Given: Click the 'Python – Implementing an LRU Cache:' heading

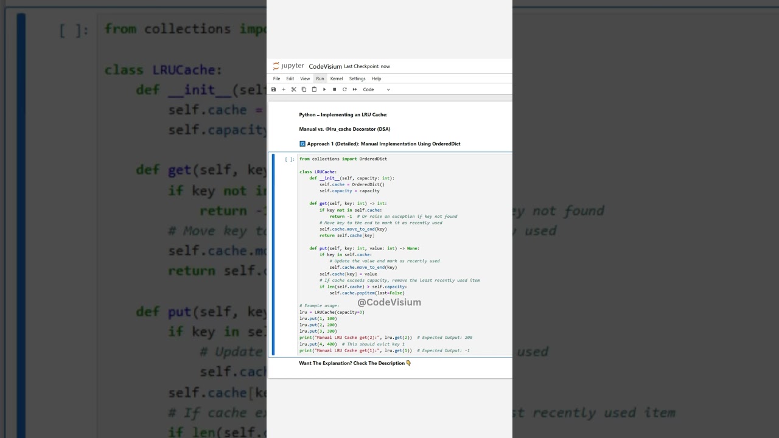Looking at the screenshot, I should [343, 114].
